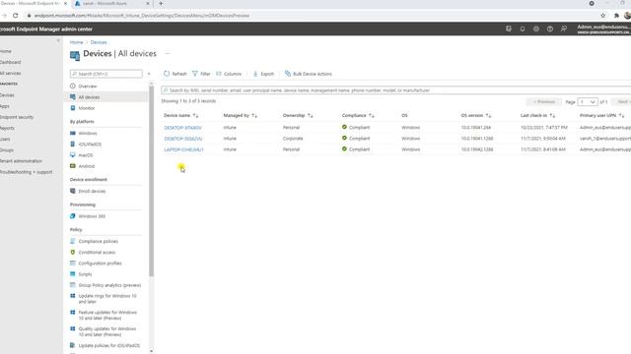Open the LAPTOP device link
The width and height of the screenshot is (631, 354).
click(x=183, y=149)
